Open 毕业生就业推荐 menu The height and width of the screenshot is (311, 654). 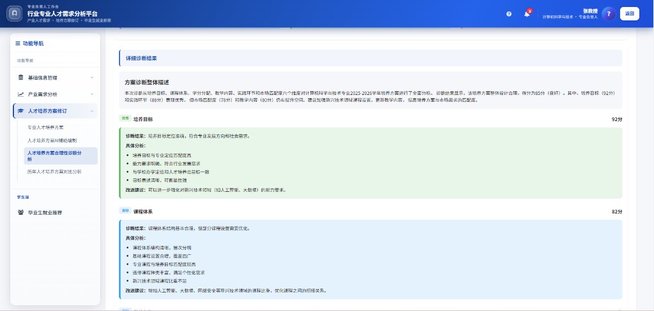[x=55, y=212]
